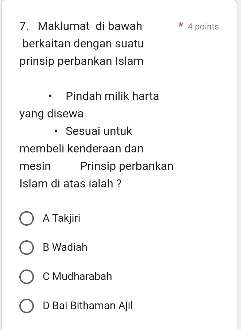Click the label text C Mudharabah
This screenshot has width=241, height=330.
tap(77, 276)
